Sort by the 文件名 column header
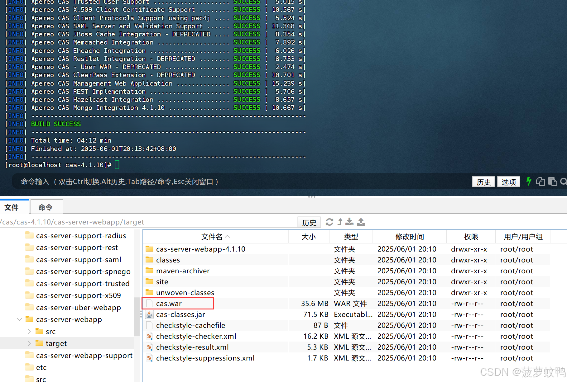The image size is (567, 382). point(215,237)
